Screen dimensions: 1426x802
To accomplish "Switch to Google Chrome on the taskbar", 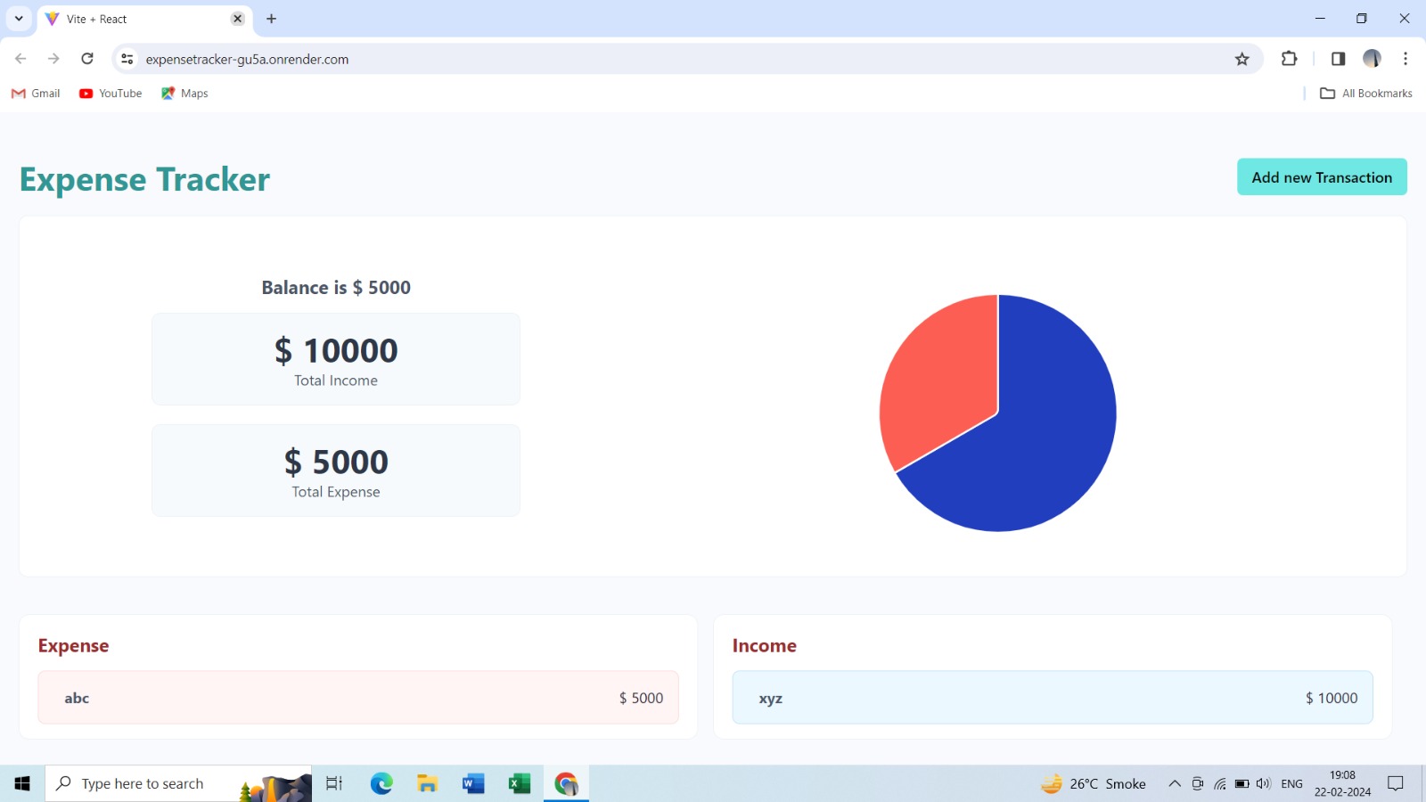I will click(566, 783).
